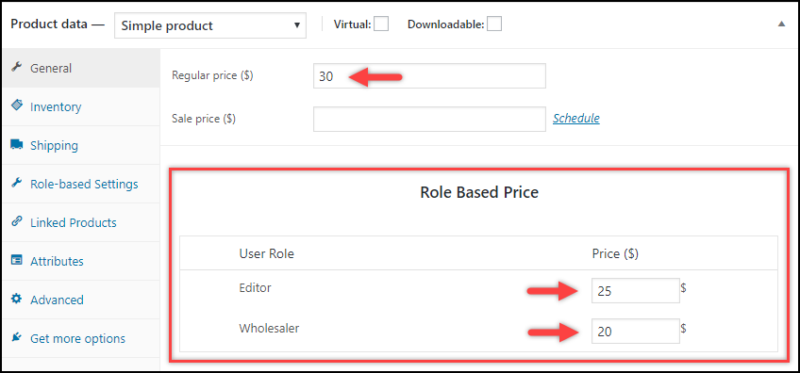This screenshot has height=373, width=800.
Task: Click the Attributes list icon
Action: point(16,260)
